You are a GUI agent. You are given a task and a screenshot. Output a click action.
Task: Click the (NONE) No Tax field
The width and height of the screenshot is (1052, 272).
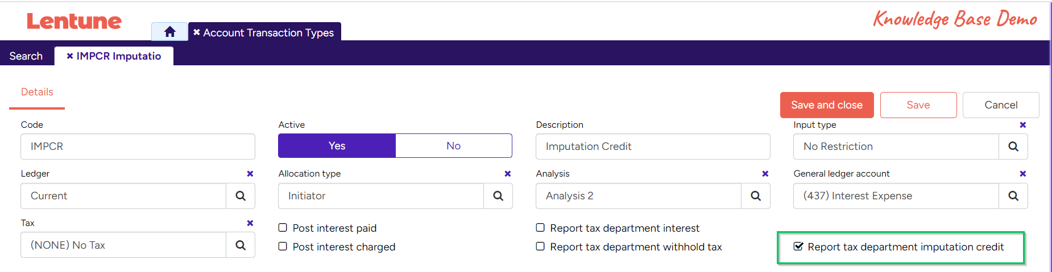(x=123, y=245)
